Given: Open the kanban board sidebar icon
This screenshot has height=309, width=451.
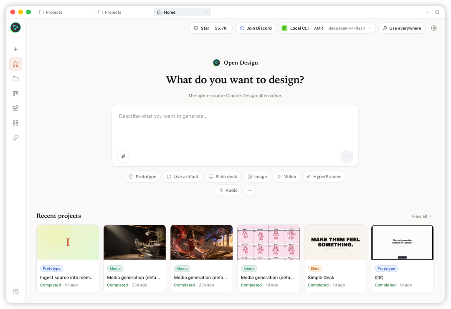Looking at the screenshot, I should pyautogui.click(x=15, y=93).
